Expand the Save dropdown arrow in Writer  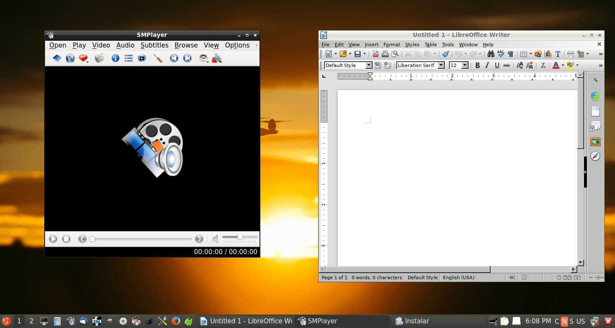click(x=364, y=54)
